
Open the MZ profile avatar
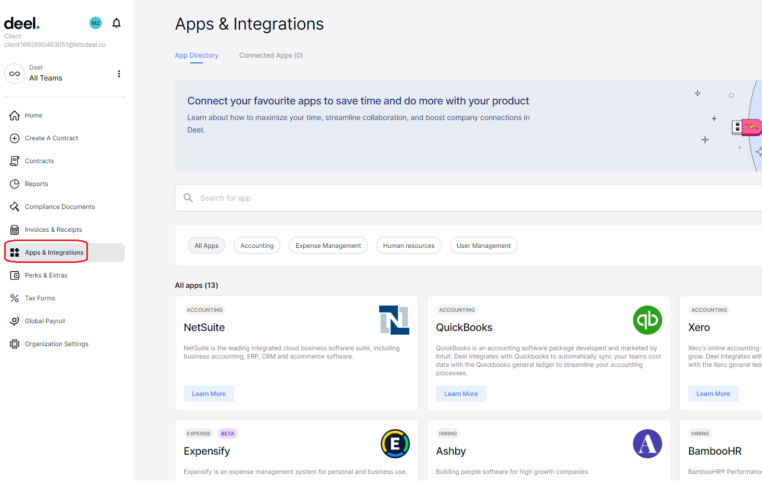tap(95, 23)
